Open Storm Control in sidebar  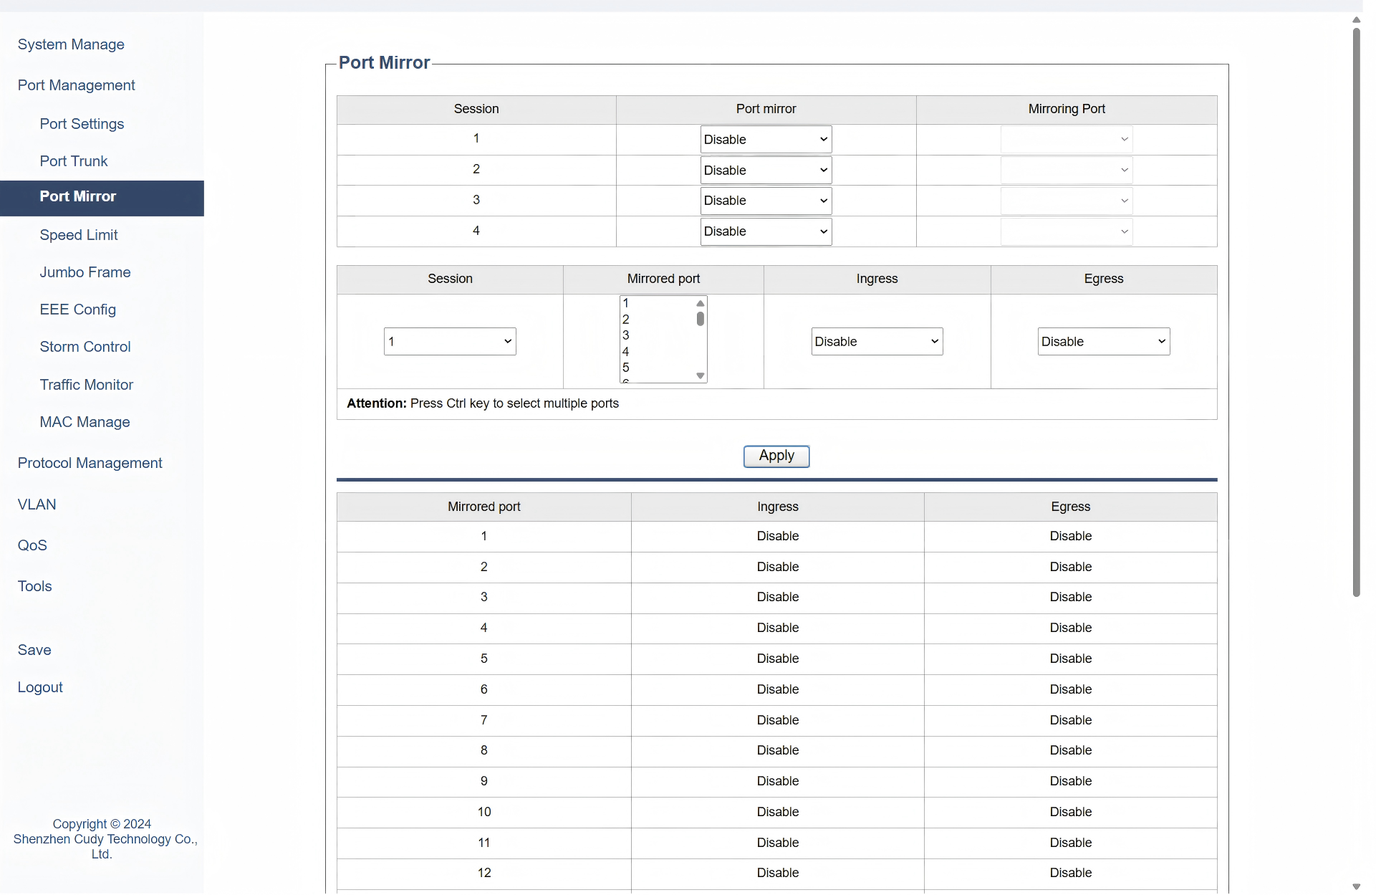pyautogui.click(x=85, y=347)
